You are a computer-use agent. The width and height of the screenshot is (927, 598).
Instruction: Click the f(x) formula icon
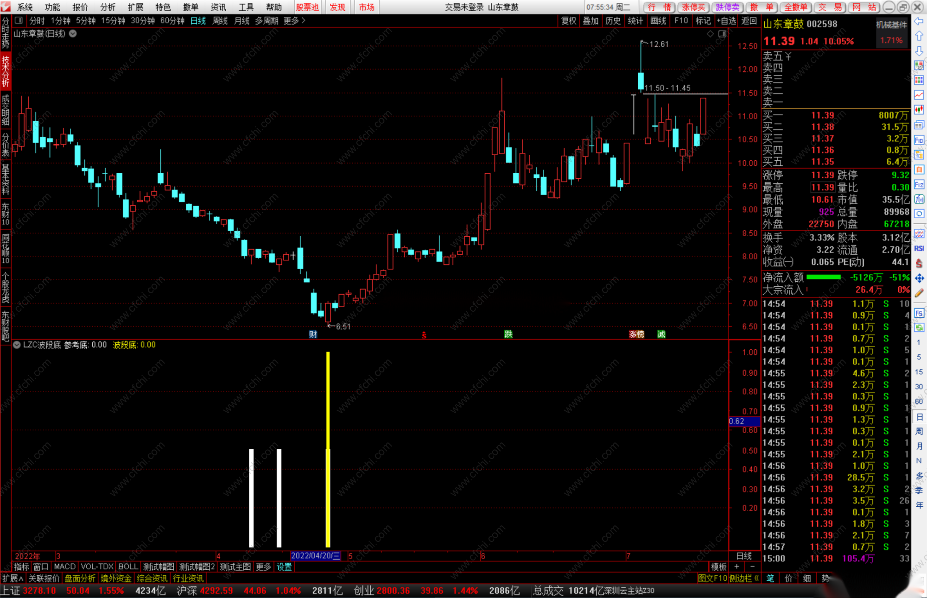pyautogui.click(x=919, y=199)
